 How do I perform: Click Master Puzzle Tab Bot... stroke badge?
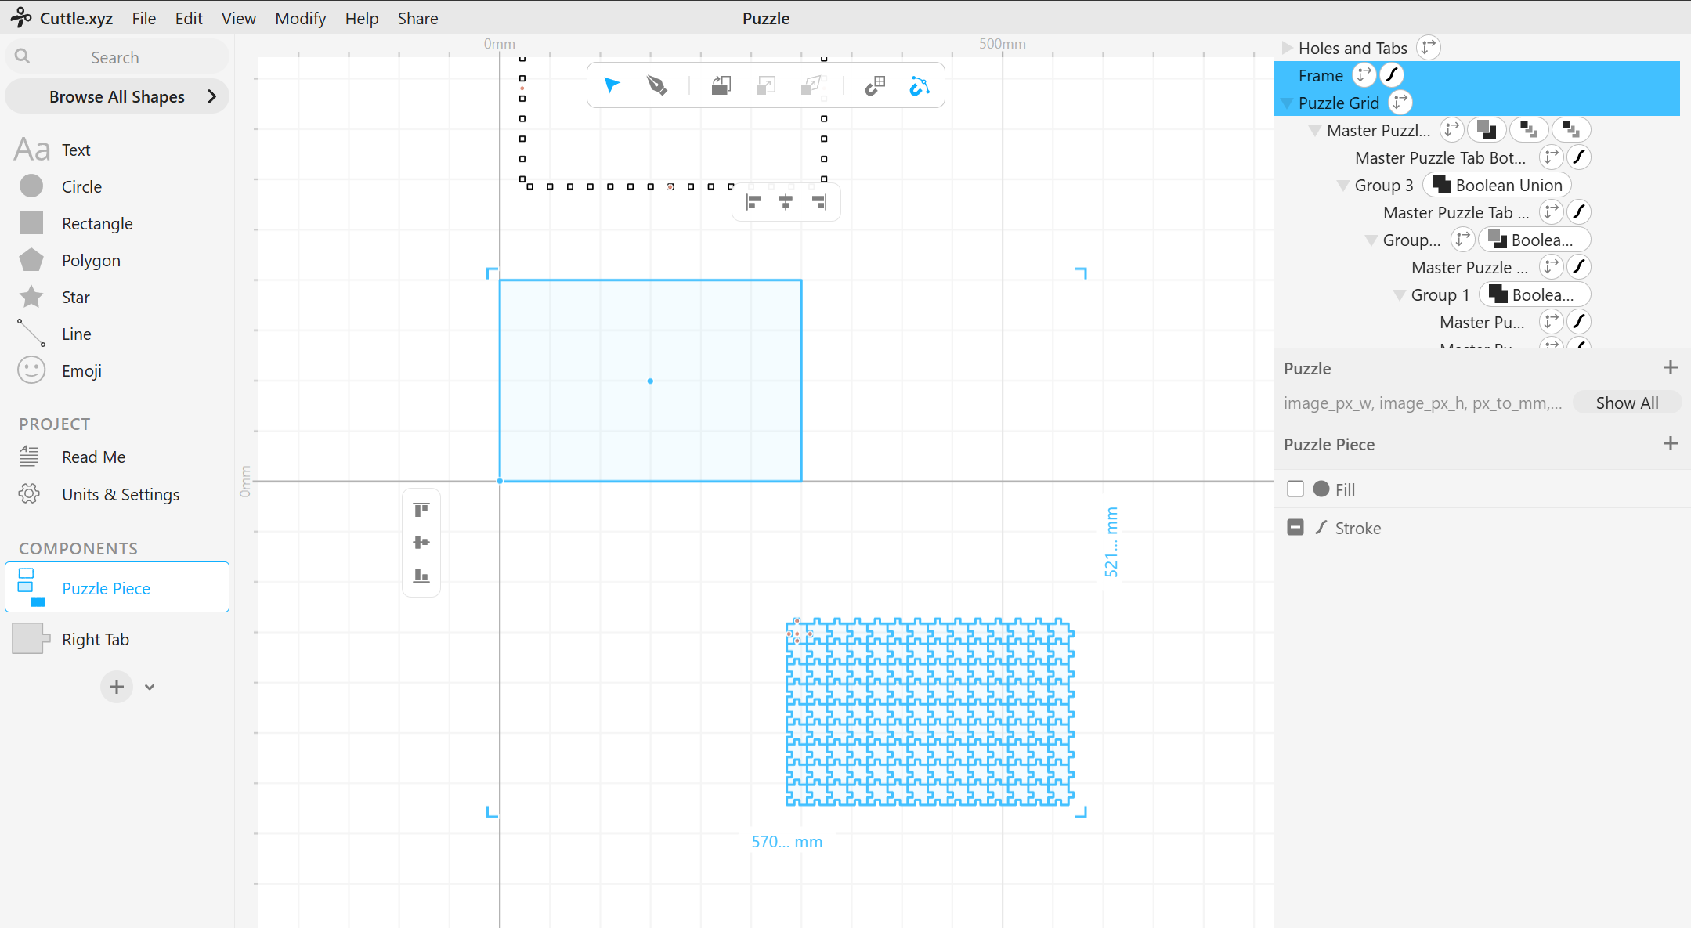pos(1579,157)
